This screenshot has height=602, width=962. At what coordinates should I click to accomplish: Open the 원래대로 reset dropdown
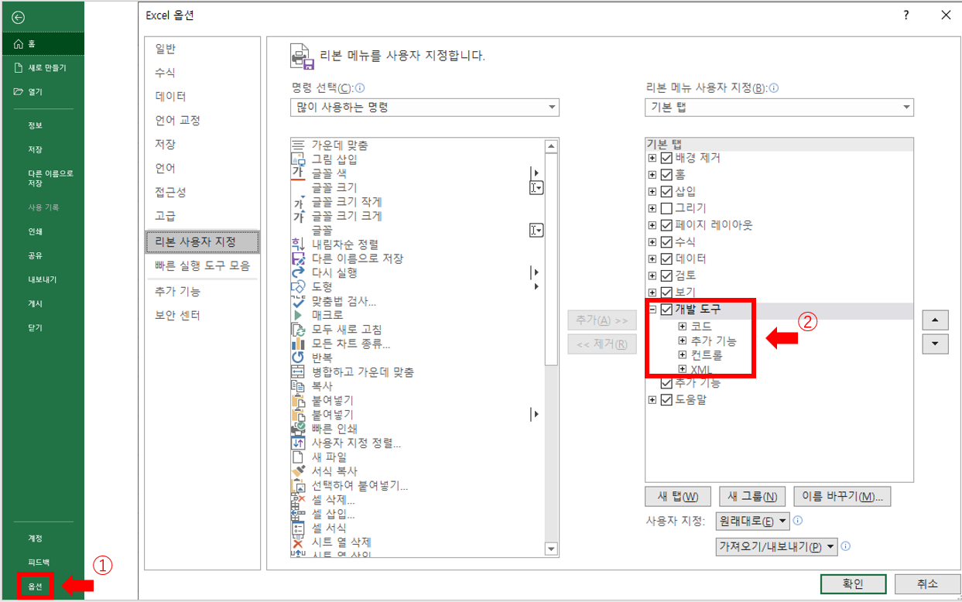(751, 521)
